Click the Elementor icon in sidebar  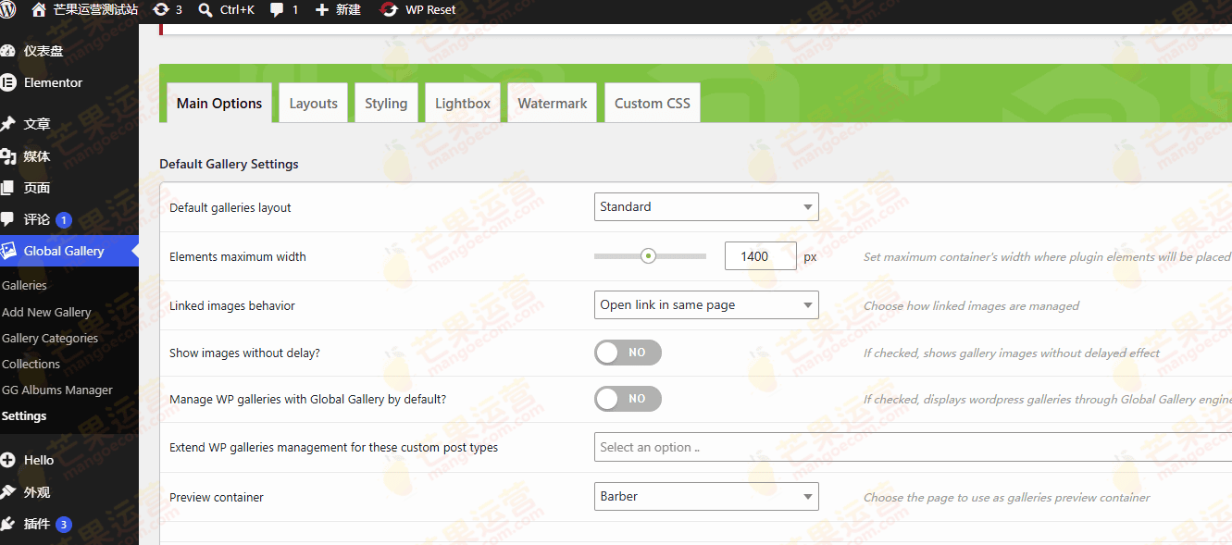(x=8, y=82)
